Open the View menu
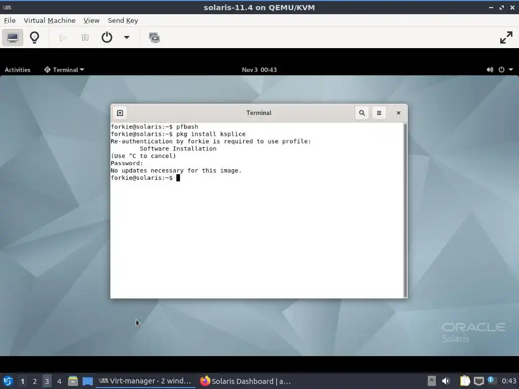This screenshot has height=389, width=519. point(91,20)
